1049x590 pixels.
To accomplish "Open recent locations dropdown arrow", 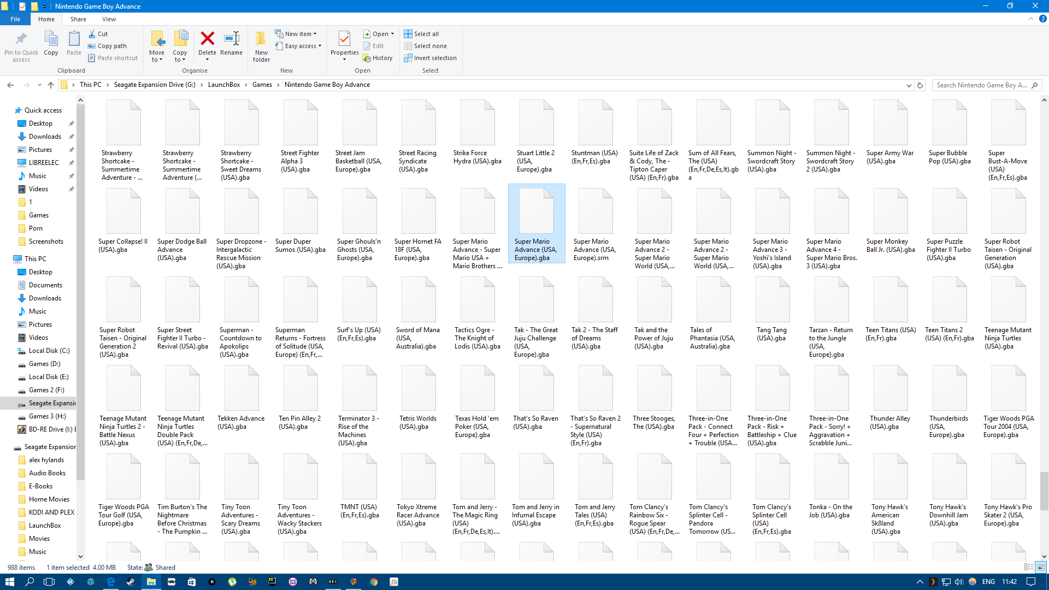I will (39, 85).
